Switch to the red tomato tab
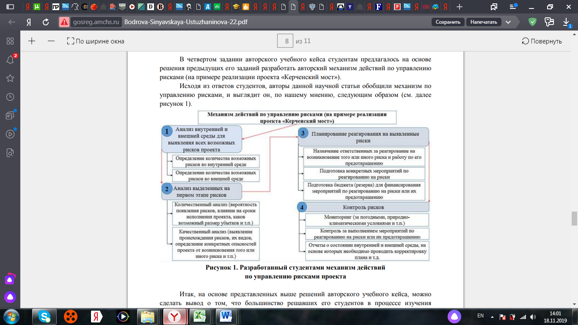 [x=94, y=7]
